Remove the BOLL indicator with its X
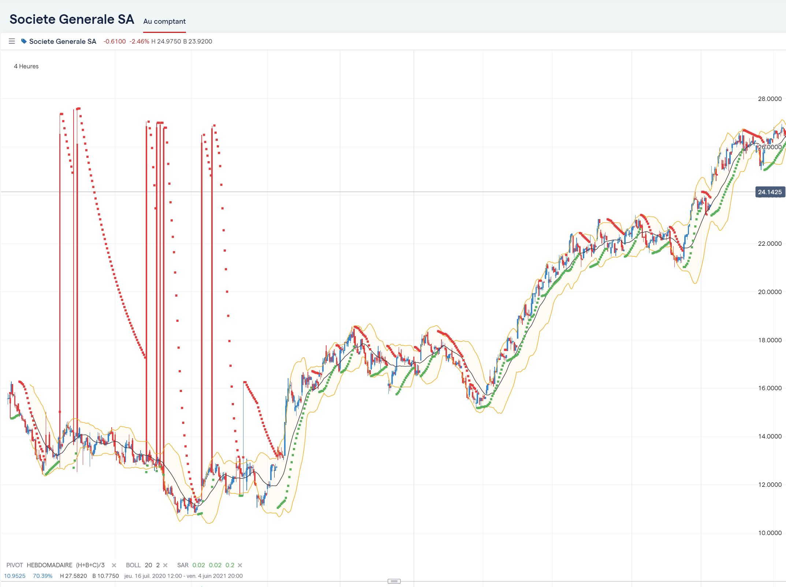Screen dimensions: 786x587 pyautogui.click(x=165, y=565)
